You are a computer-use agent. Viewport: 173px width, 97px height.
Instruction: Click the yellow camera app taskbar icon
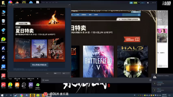pyautogui.click(x=32, y=95)
